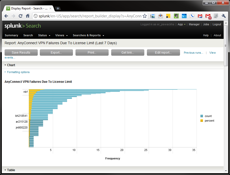Open the blue calendar extension icon
The width and height of the screenshot is (230, 175).
184,16
